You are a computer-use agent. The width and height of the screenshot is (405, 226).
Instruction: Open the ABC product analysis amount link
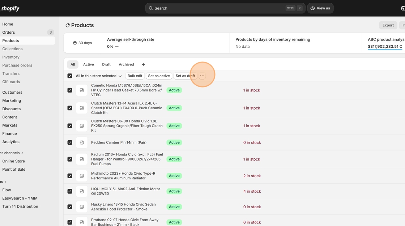point(385,47)
